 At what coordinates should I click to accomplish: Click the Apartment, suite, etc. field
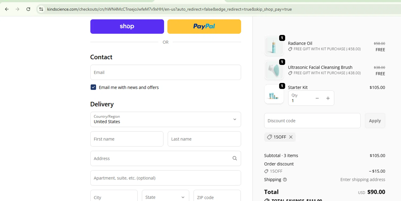166,178
